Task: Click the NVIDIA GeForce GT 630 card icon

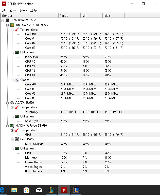Action: point(12,126)
